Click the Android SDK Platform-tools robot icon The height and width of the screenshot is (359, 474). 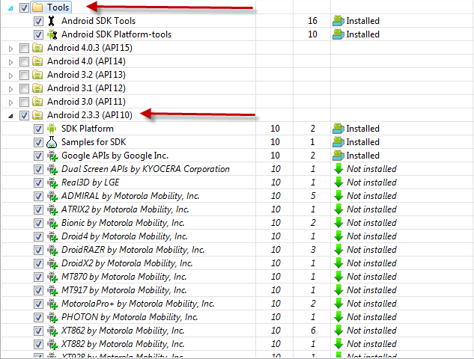coord(52,34)
